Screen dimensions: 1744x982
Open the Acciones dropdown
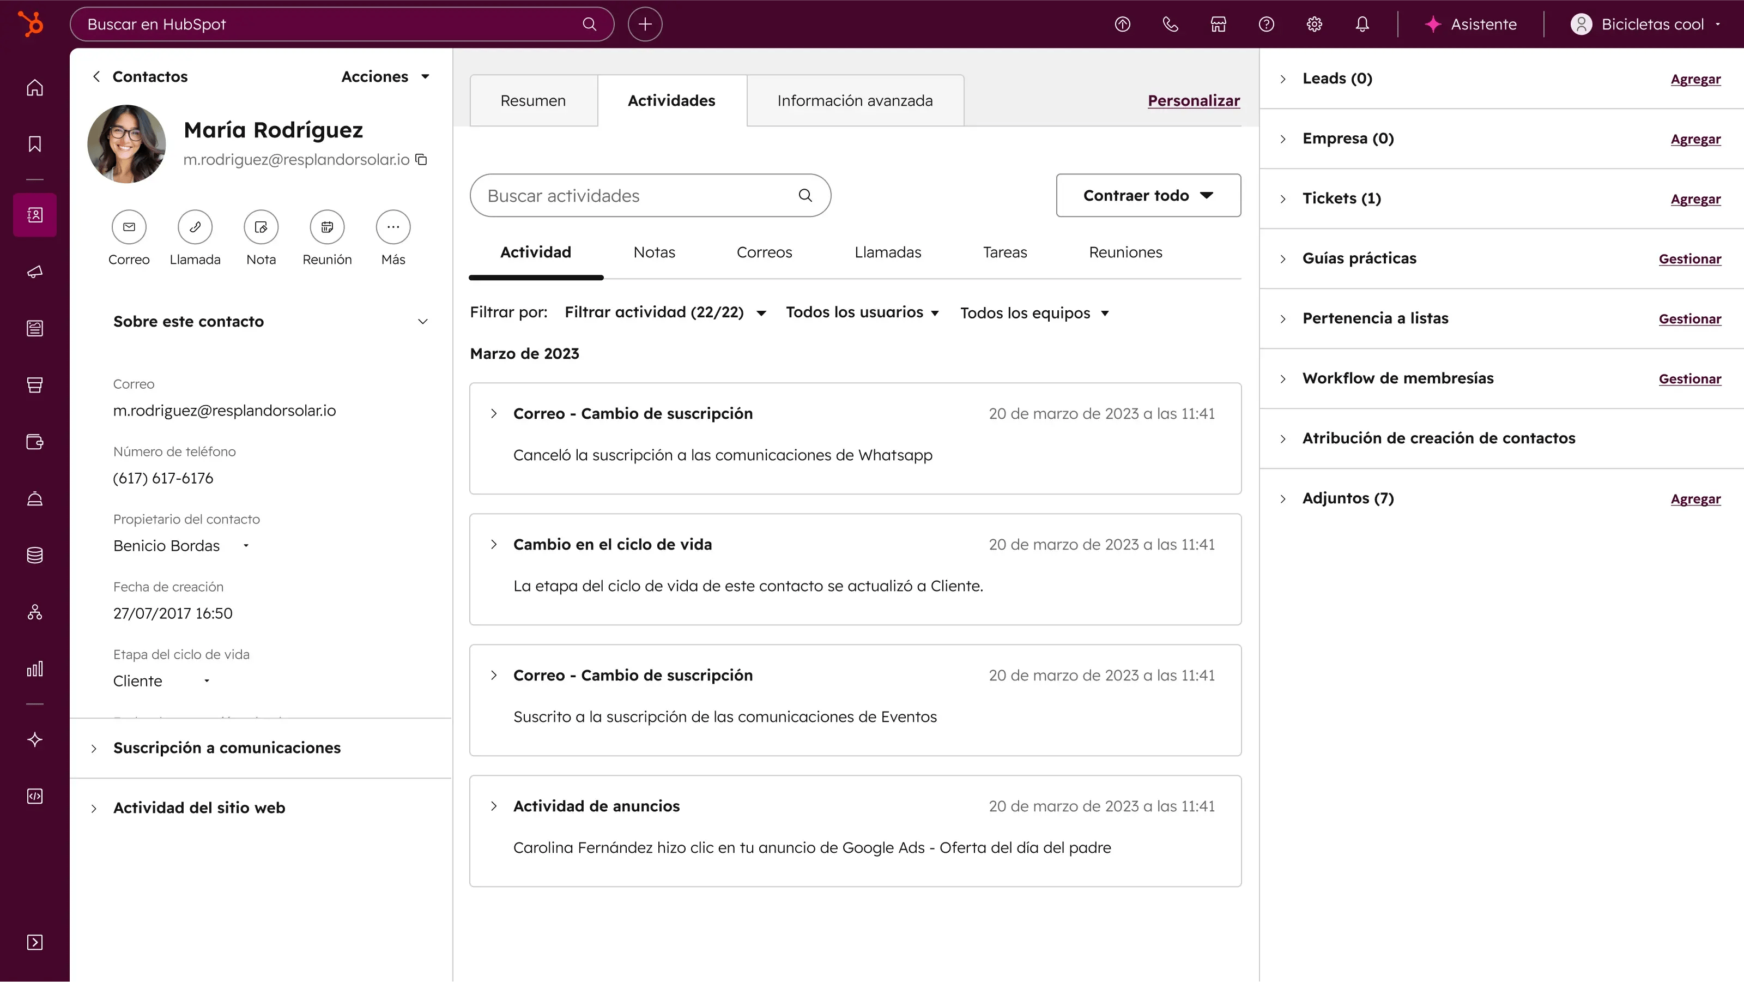[x=385, y=76]
